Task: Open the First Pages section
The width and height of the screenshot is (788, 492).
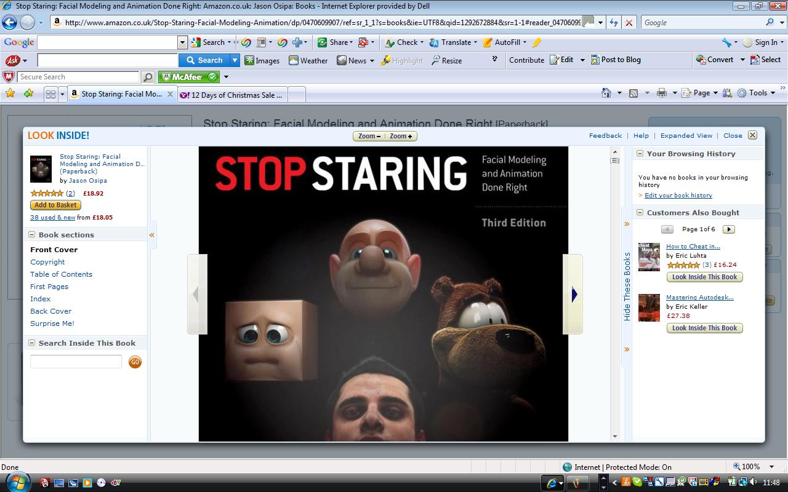Action: [x=49, y=287]
